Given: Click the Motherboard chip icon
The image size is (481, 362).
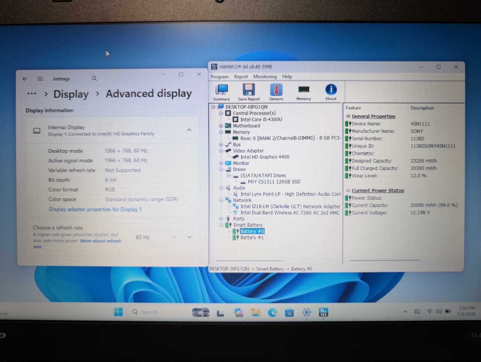Looking at the screenshot, I should point(228,126).
